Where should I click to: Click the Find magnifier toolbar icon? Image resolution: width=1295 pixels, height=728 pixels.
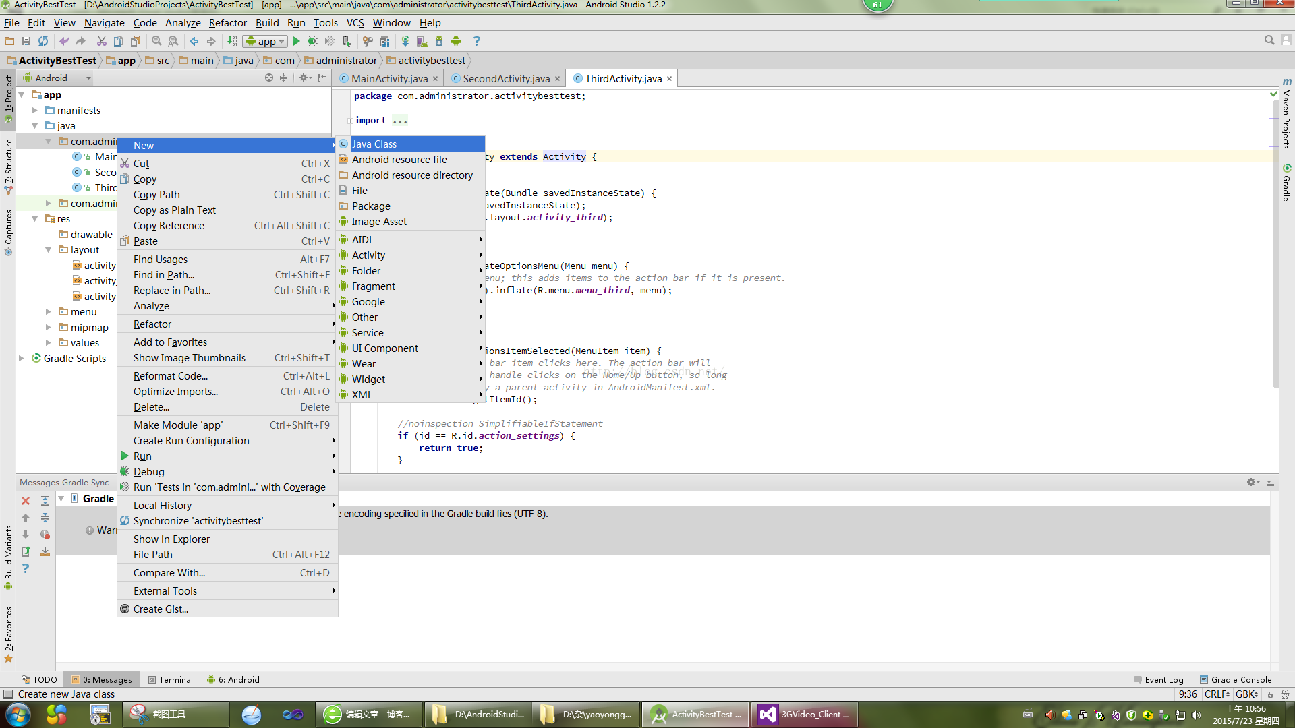156,41
